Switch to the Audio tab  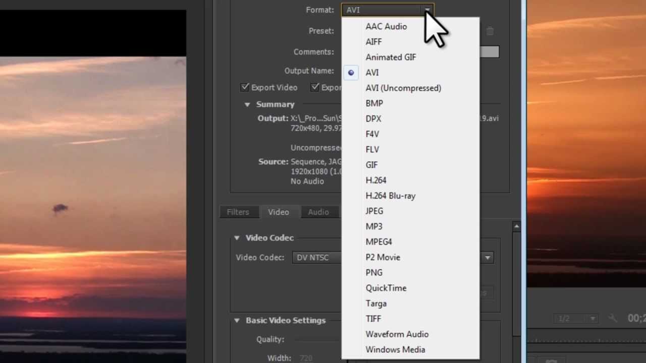click(x=318, y=212)
